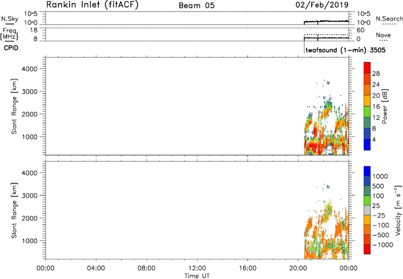
Task: Click the 'CPID' label
Action: [x=11, y=48]
